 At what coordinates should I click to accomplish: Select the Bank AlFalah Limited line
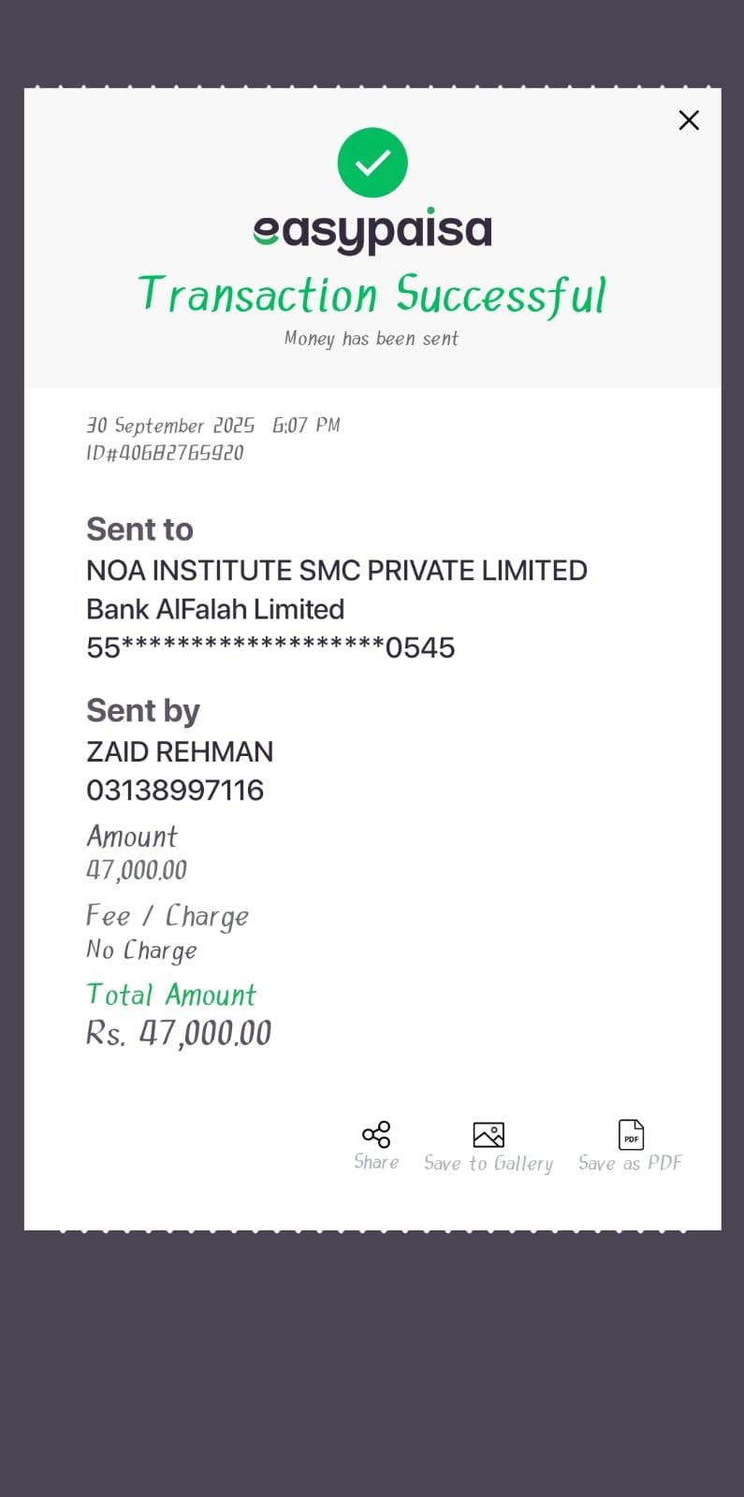click(x=215, y=609)
